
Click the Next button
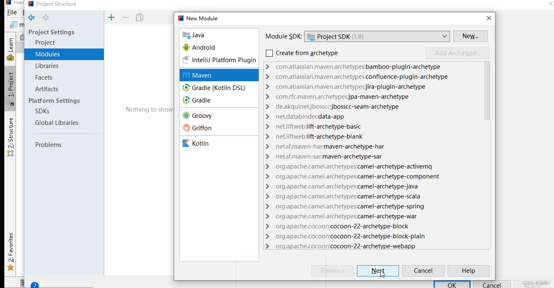point(378,271)
